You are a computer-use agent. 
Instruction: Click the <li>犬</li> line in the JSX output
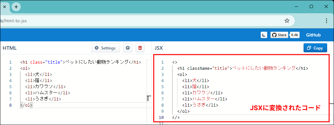[196, 81]
